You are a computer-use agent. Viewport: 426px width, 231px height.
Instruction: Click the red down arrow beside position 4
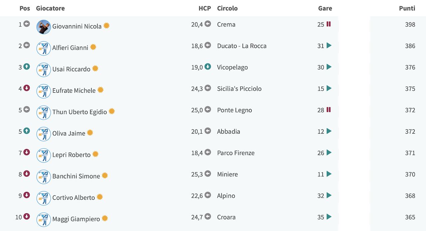(27, 88)
